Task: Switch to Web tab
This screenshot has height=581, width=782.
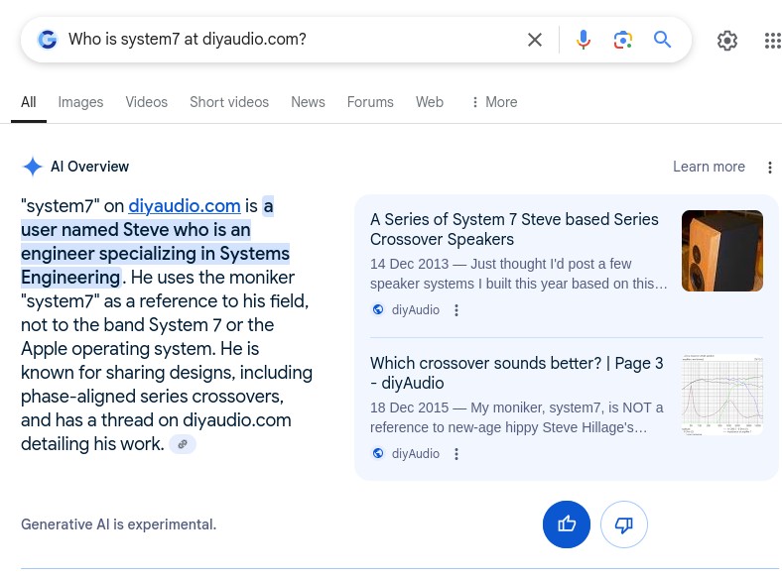Action: pos(430,102)
